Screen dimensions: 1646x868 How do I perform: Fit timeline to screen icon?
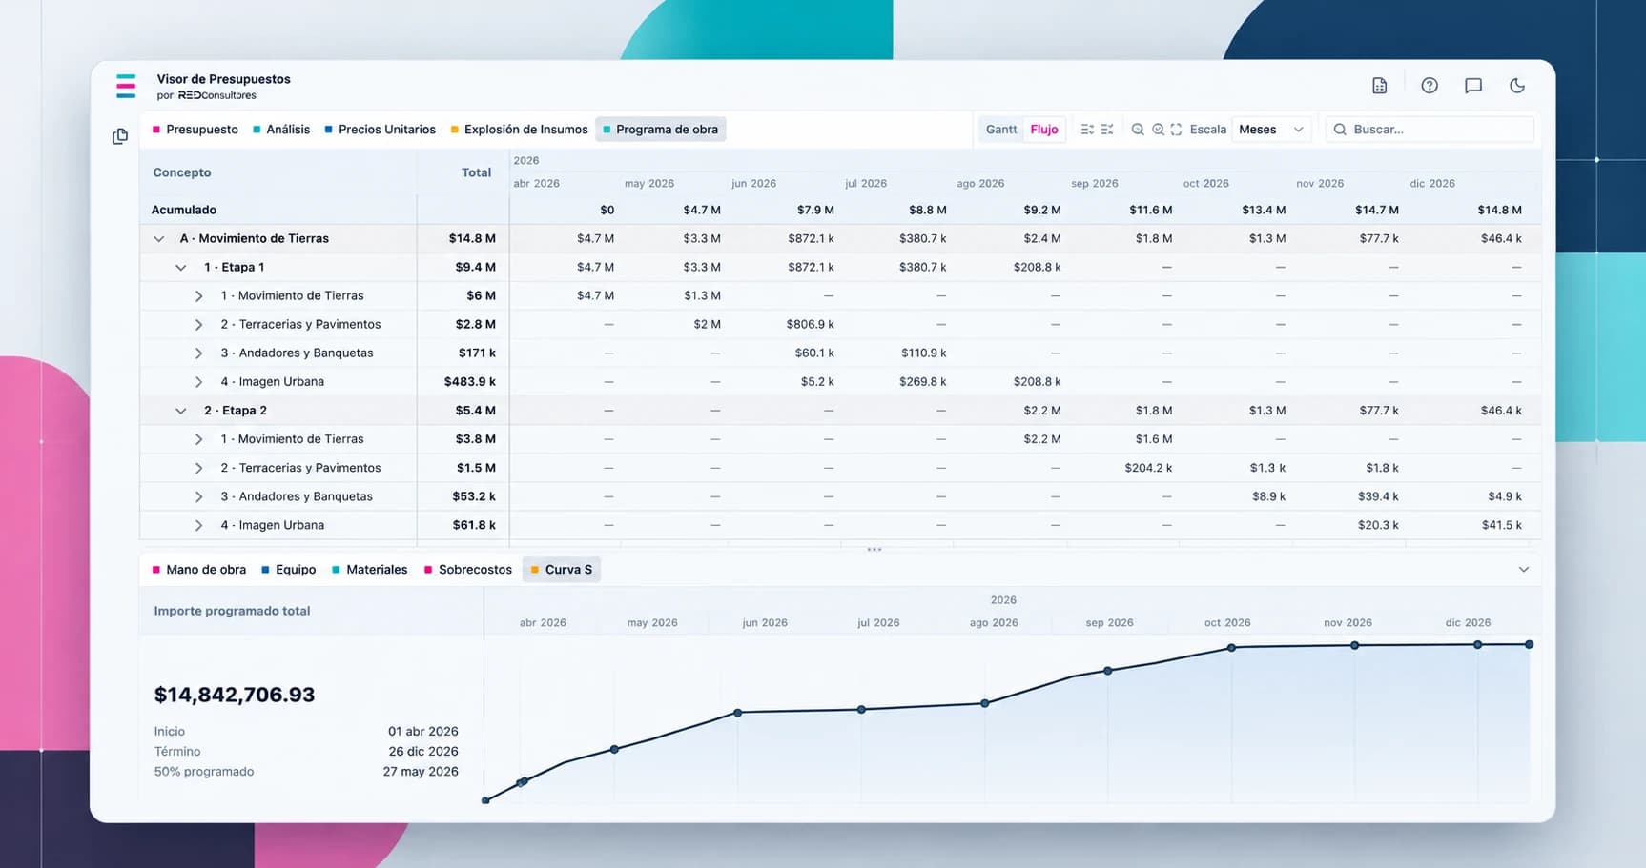(1176, 130)
